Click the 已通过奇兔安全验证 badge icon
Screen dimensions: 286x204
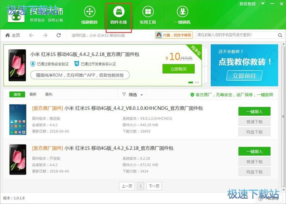[x=33, y=64]
